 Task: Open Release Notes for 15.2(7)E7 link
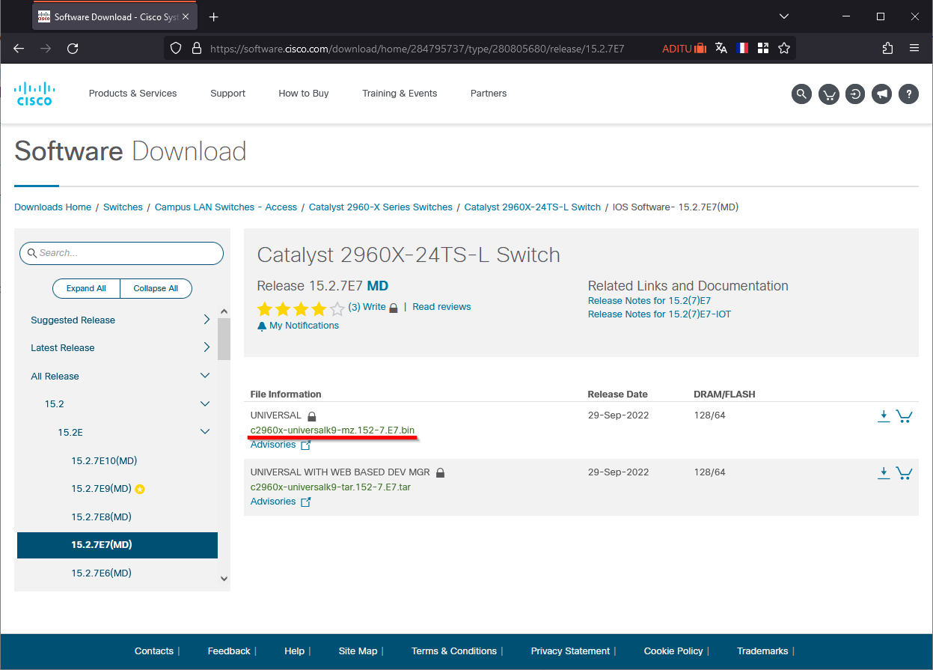pos(649,301)
